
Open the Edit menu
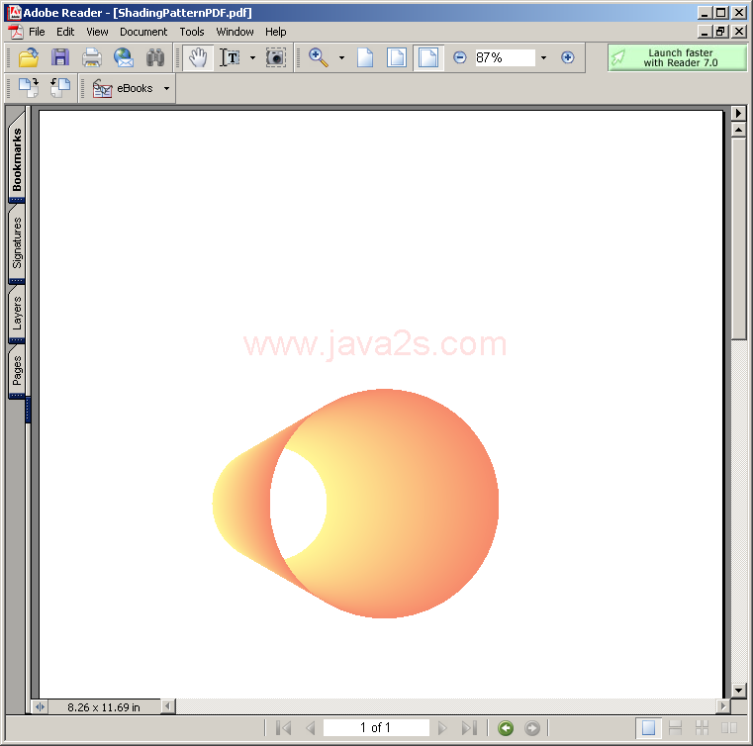(x=65, y=32)
